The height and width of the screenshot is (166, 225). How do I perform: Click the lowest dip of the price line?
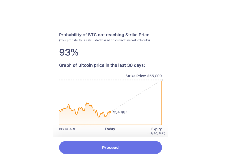(99, 117)
